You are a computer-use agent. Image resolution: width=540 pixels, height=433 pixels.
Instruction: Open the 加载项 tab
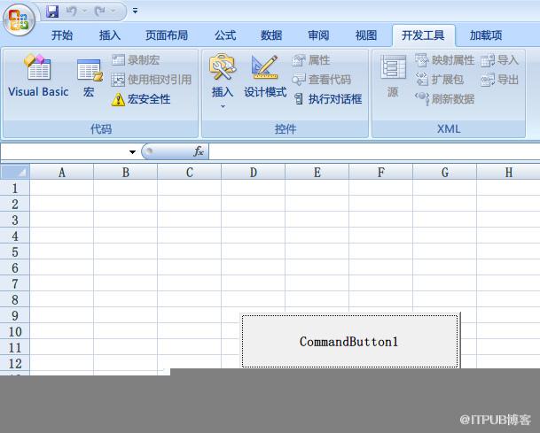coord(486,35)
